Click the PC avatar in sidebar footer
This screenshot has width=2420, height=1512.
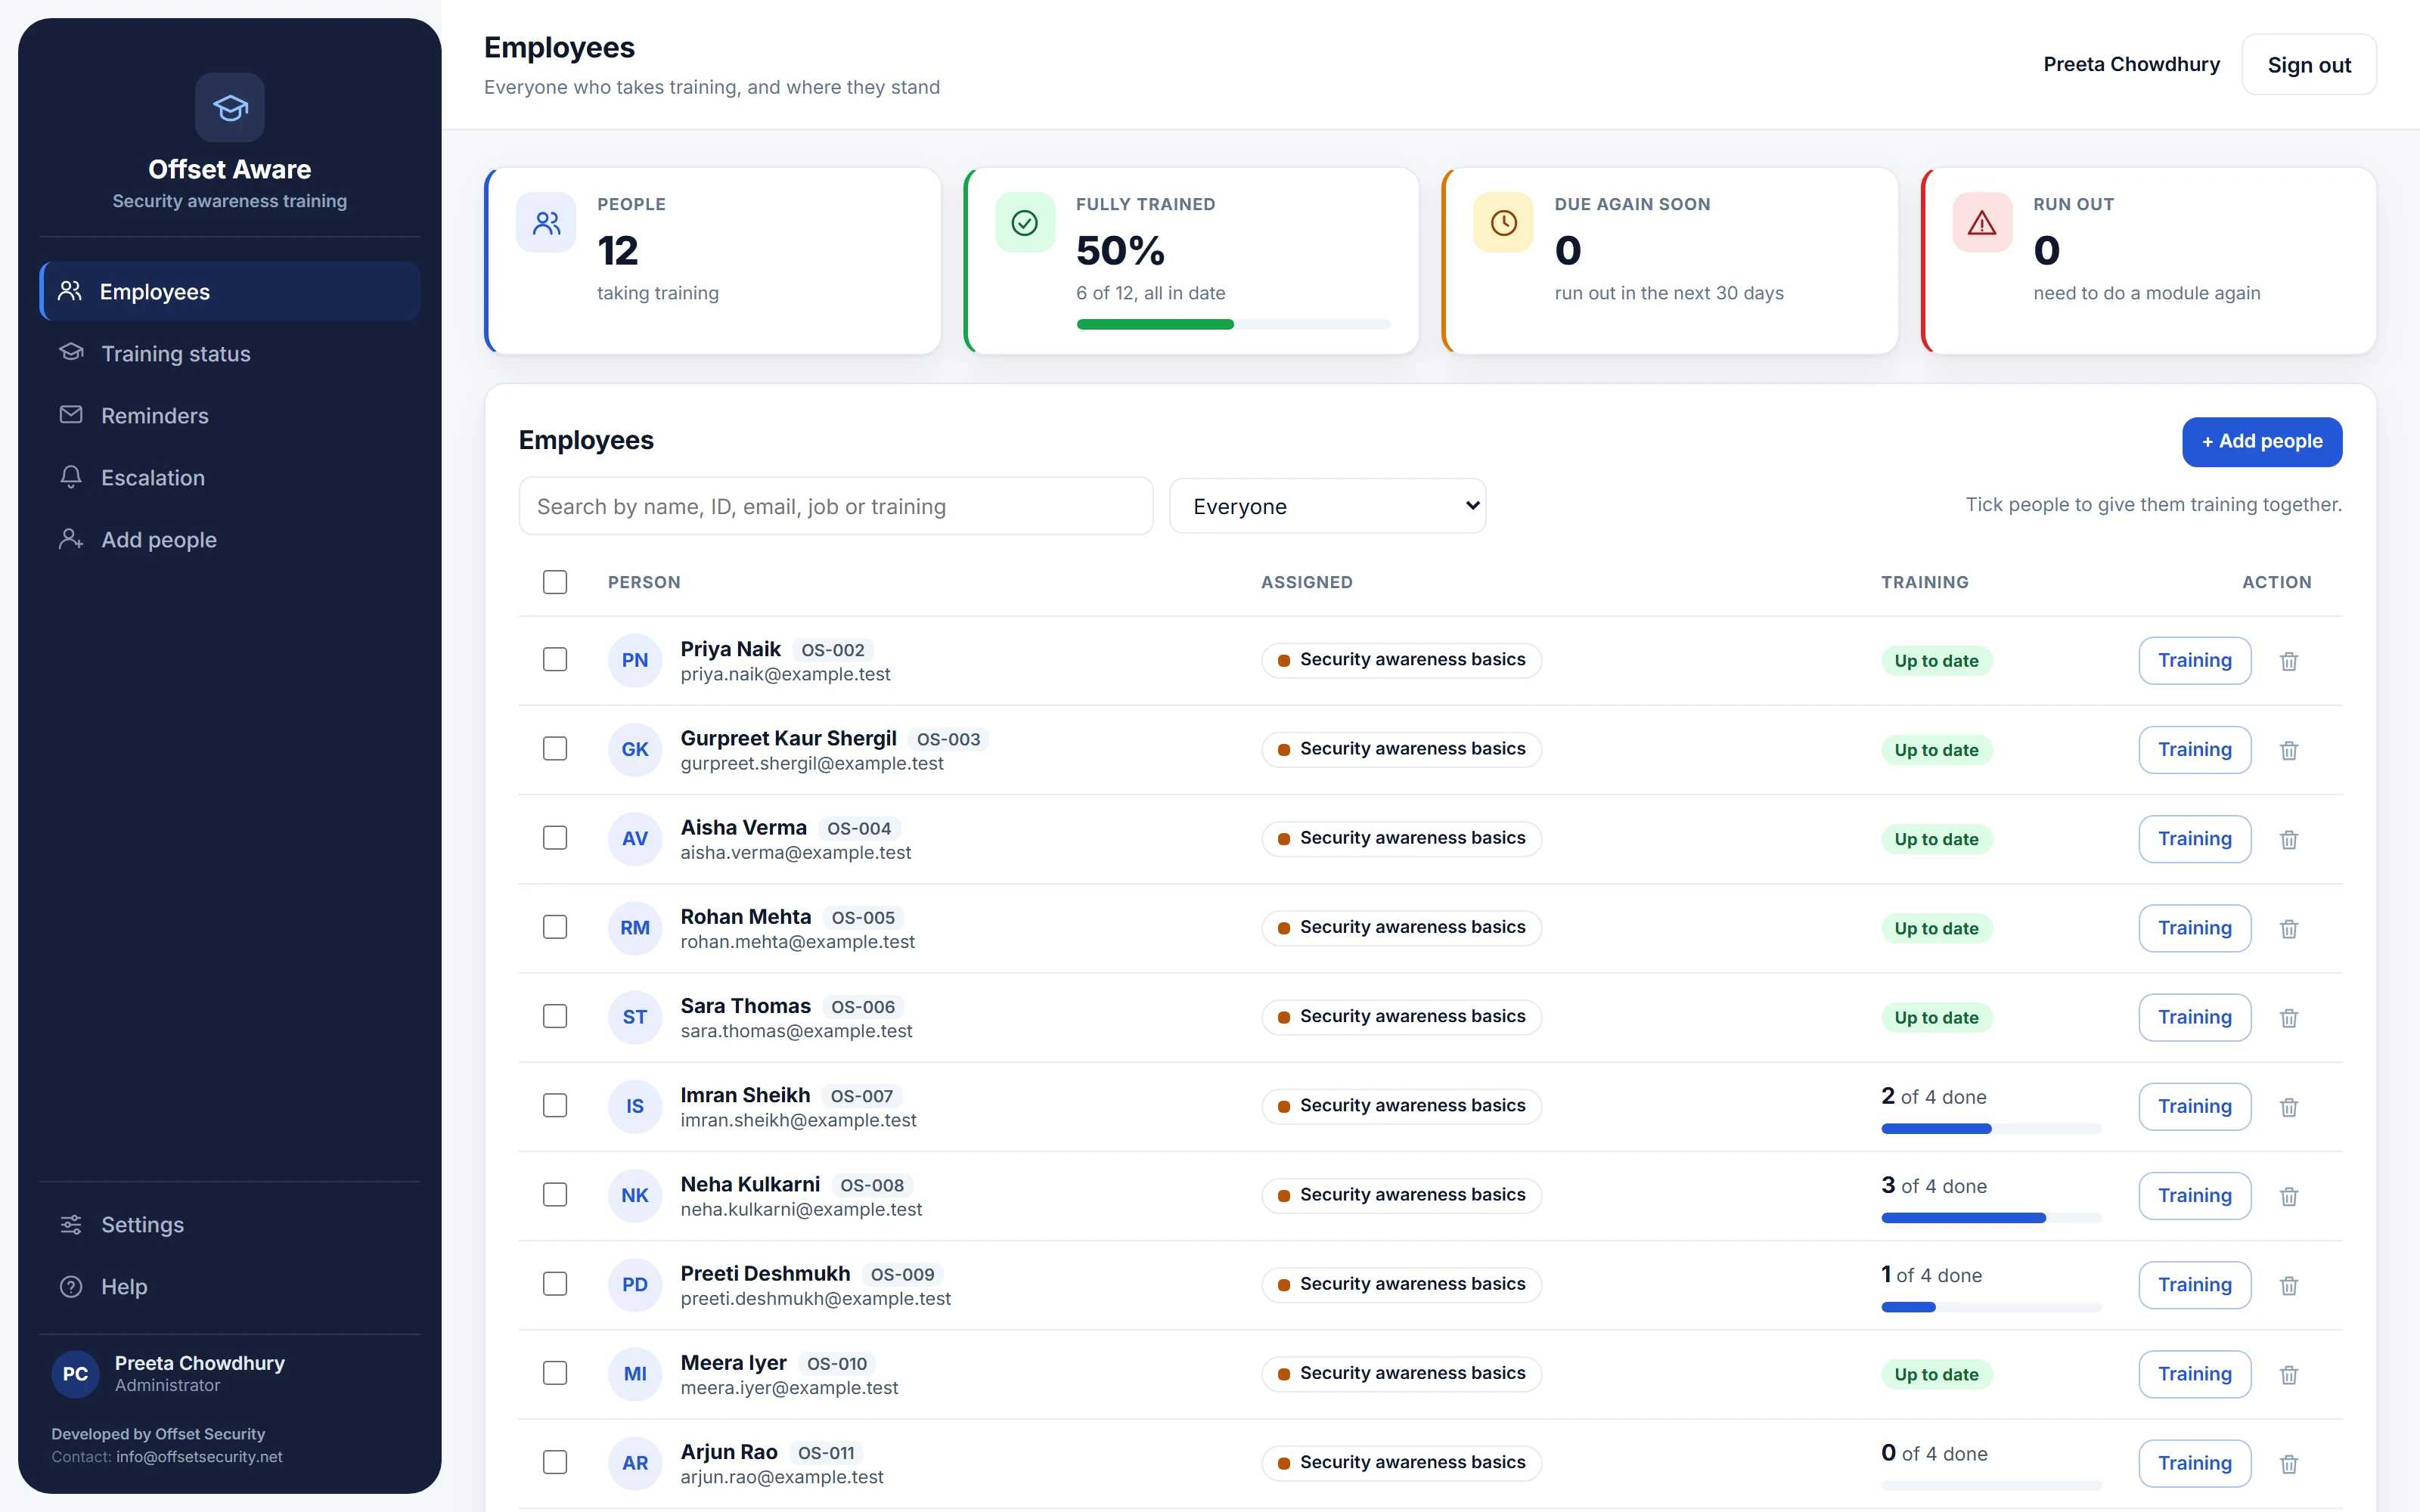pos(75,1373)
